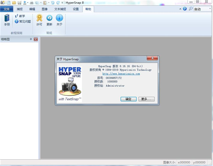The height and width of the screenshot is (166, 213).
Task: Undo with the blue back arrow
Action: click(x=53, y=2)
